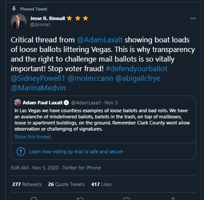
Task: Open Learn how voting by mail is safe link
Action: click(x=76, y=152)
